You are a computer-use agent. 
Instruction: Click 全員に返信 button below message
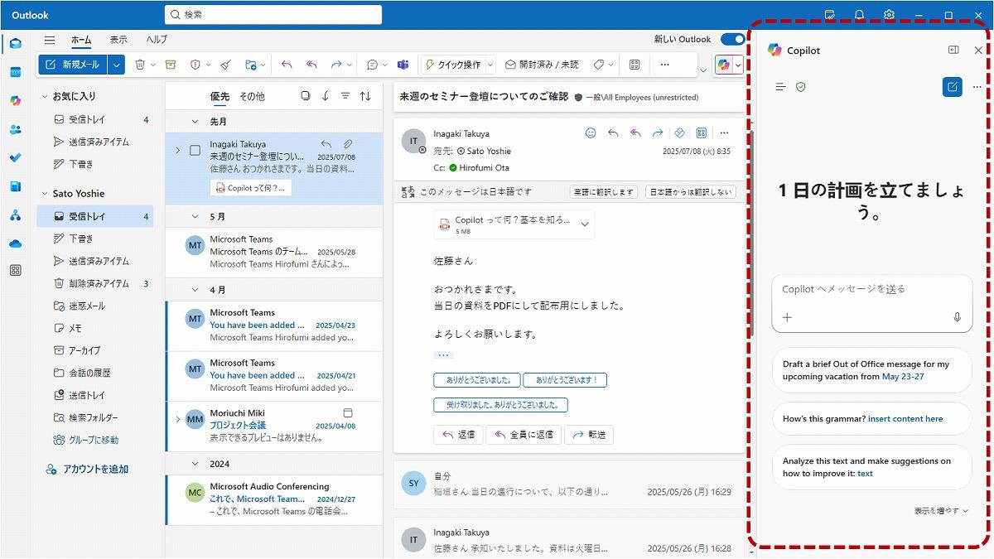524,435
